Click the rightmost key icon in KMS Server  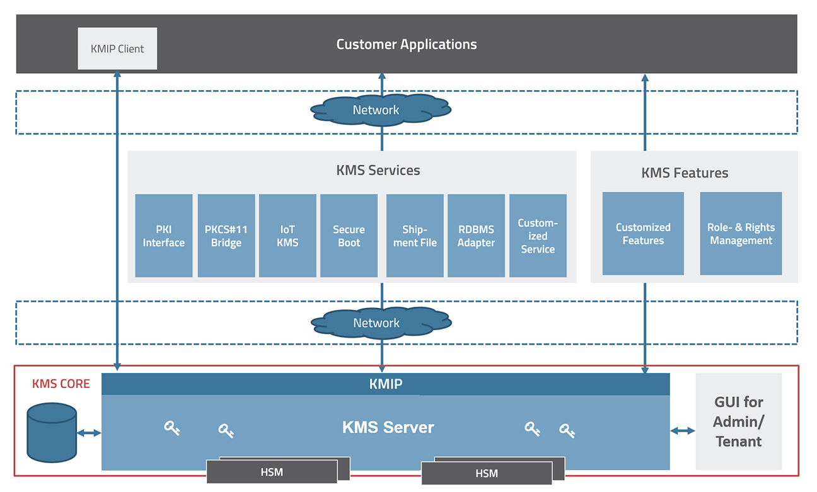[x=567, y=431]
